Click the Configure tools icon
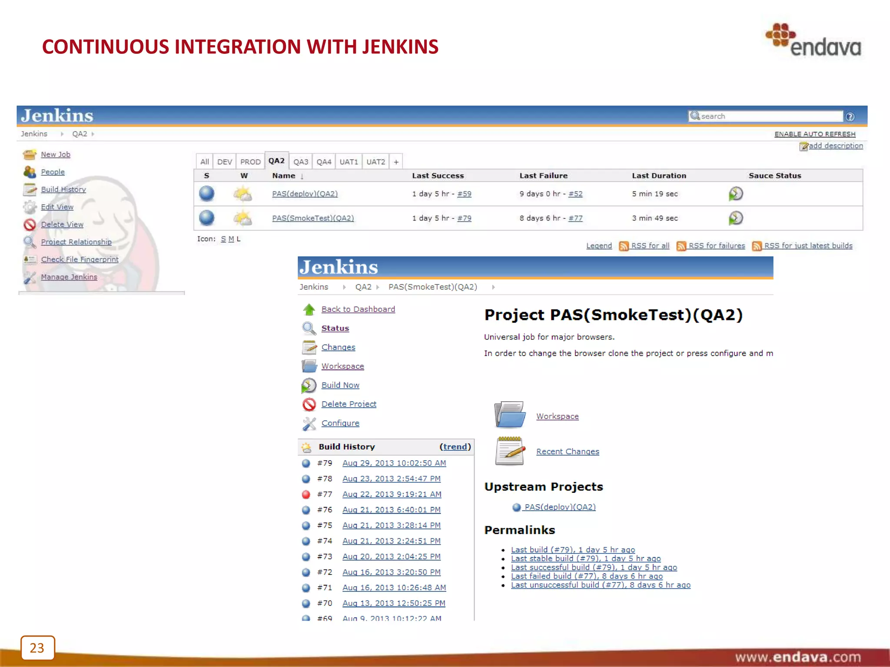Screen dimensions: 890x667 coord(309,423)
